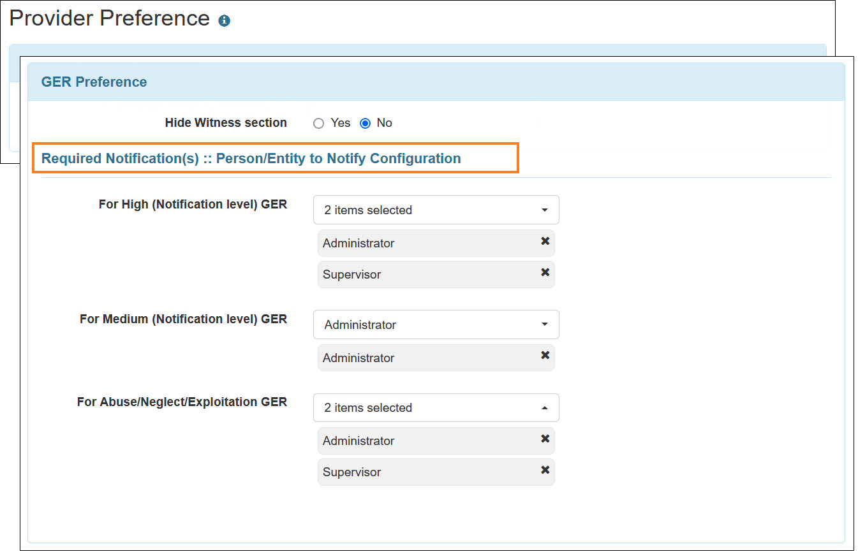This screenshot has width=858, height=554.
Task: Click the Hide Witness section label
Action: click(226, 122)
